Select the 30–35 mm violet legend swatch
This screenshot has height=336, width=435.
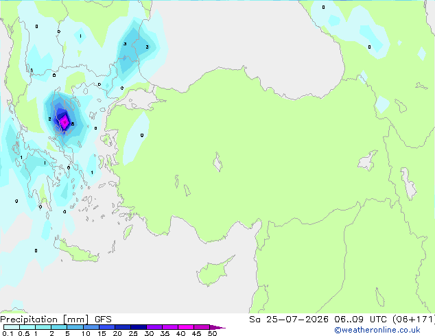click(154, 327)
